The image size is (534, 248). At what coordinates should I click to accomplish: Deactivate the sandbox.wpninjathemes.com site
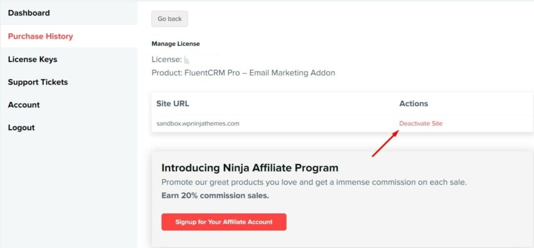(x=421, y=124)
